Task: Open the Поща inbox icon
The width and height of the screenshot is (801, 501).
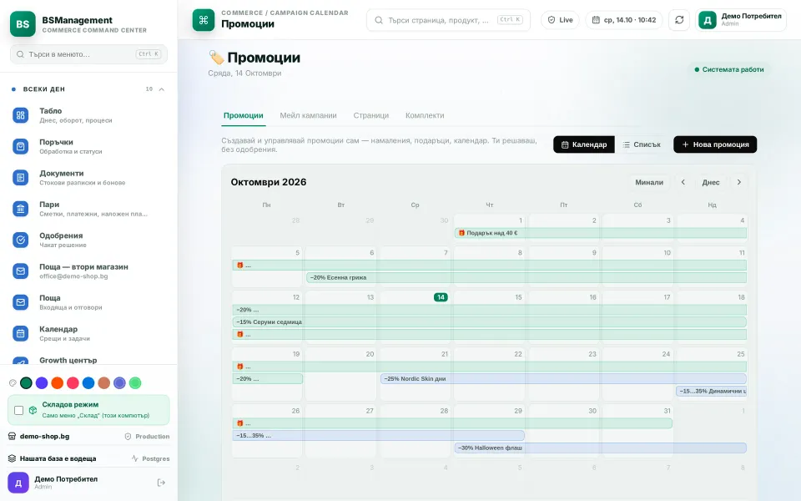Action: click(x=20, y=302)
